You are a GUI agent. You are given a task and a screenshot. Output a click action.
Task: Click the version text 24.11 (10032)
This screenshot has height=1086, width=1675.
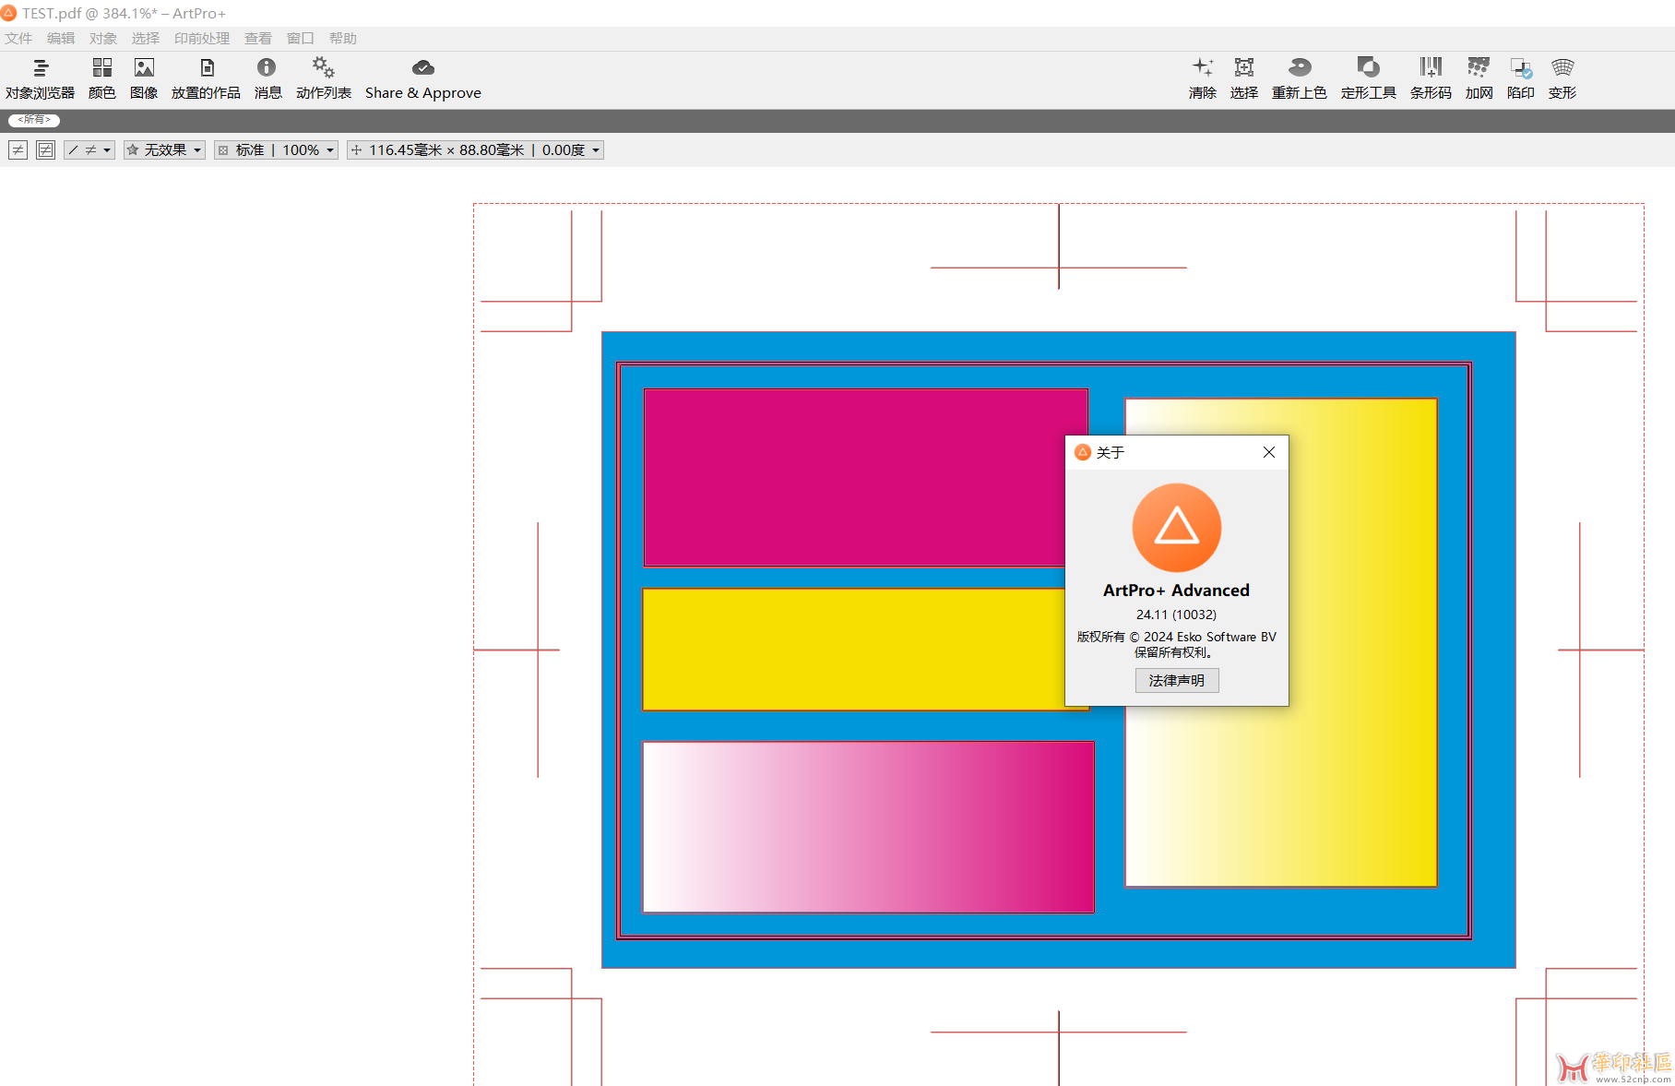click(1176, 615)
